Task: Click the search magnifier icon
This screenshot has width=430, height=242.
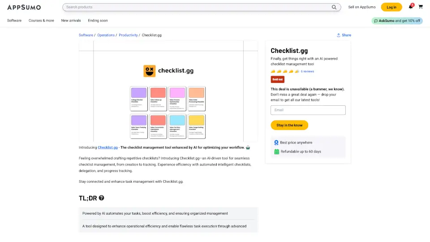Action: (x=334, y=7)
